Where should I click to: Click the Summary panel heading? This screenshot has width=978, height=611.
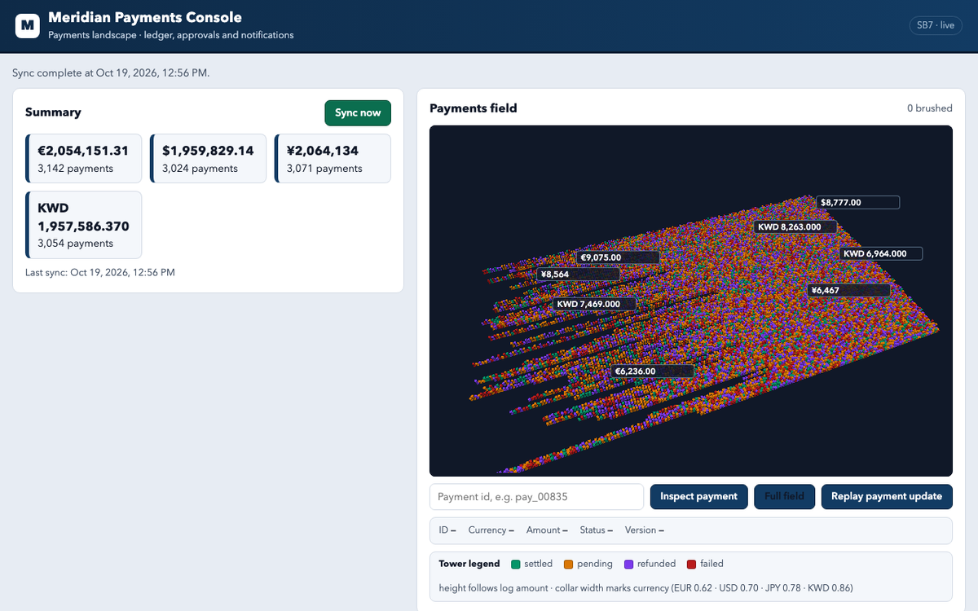[x=53, y=112]
